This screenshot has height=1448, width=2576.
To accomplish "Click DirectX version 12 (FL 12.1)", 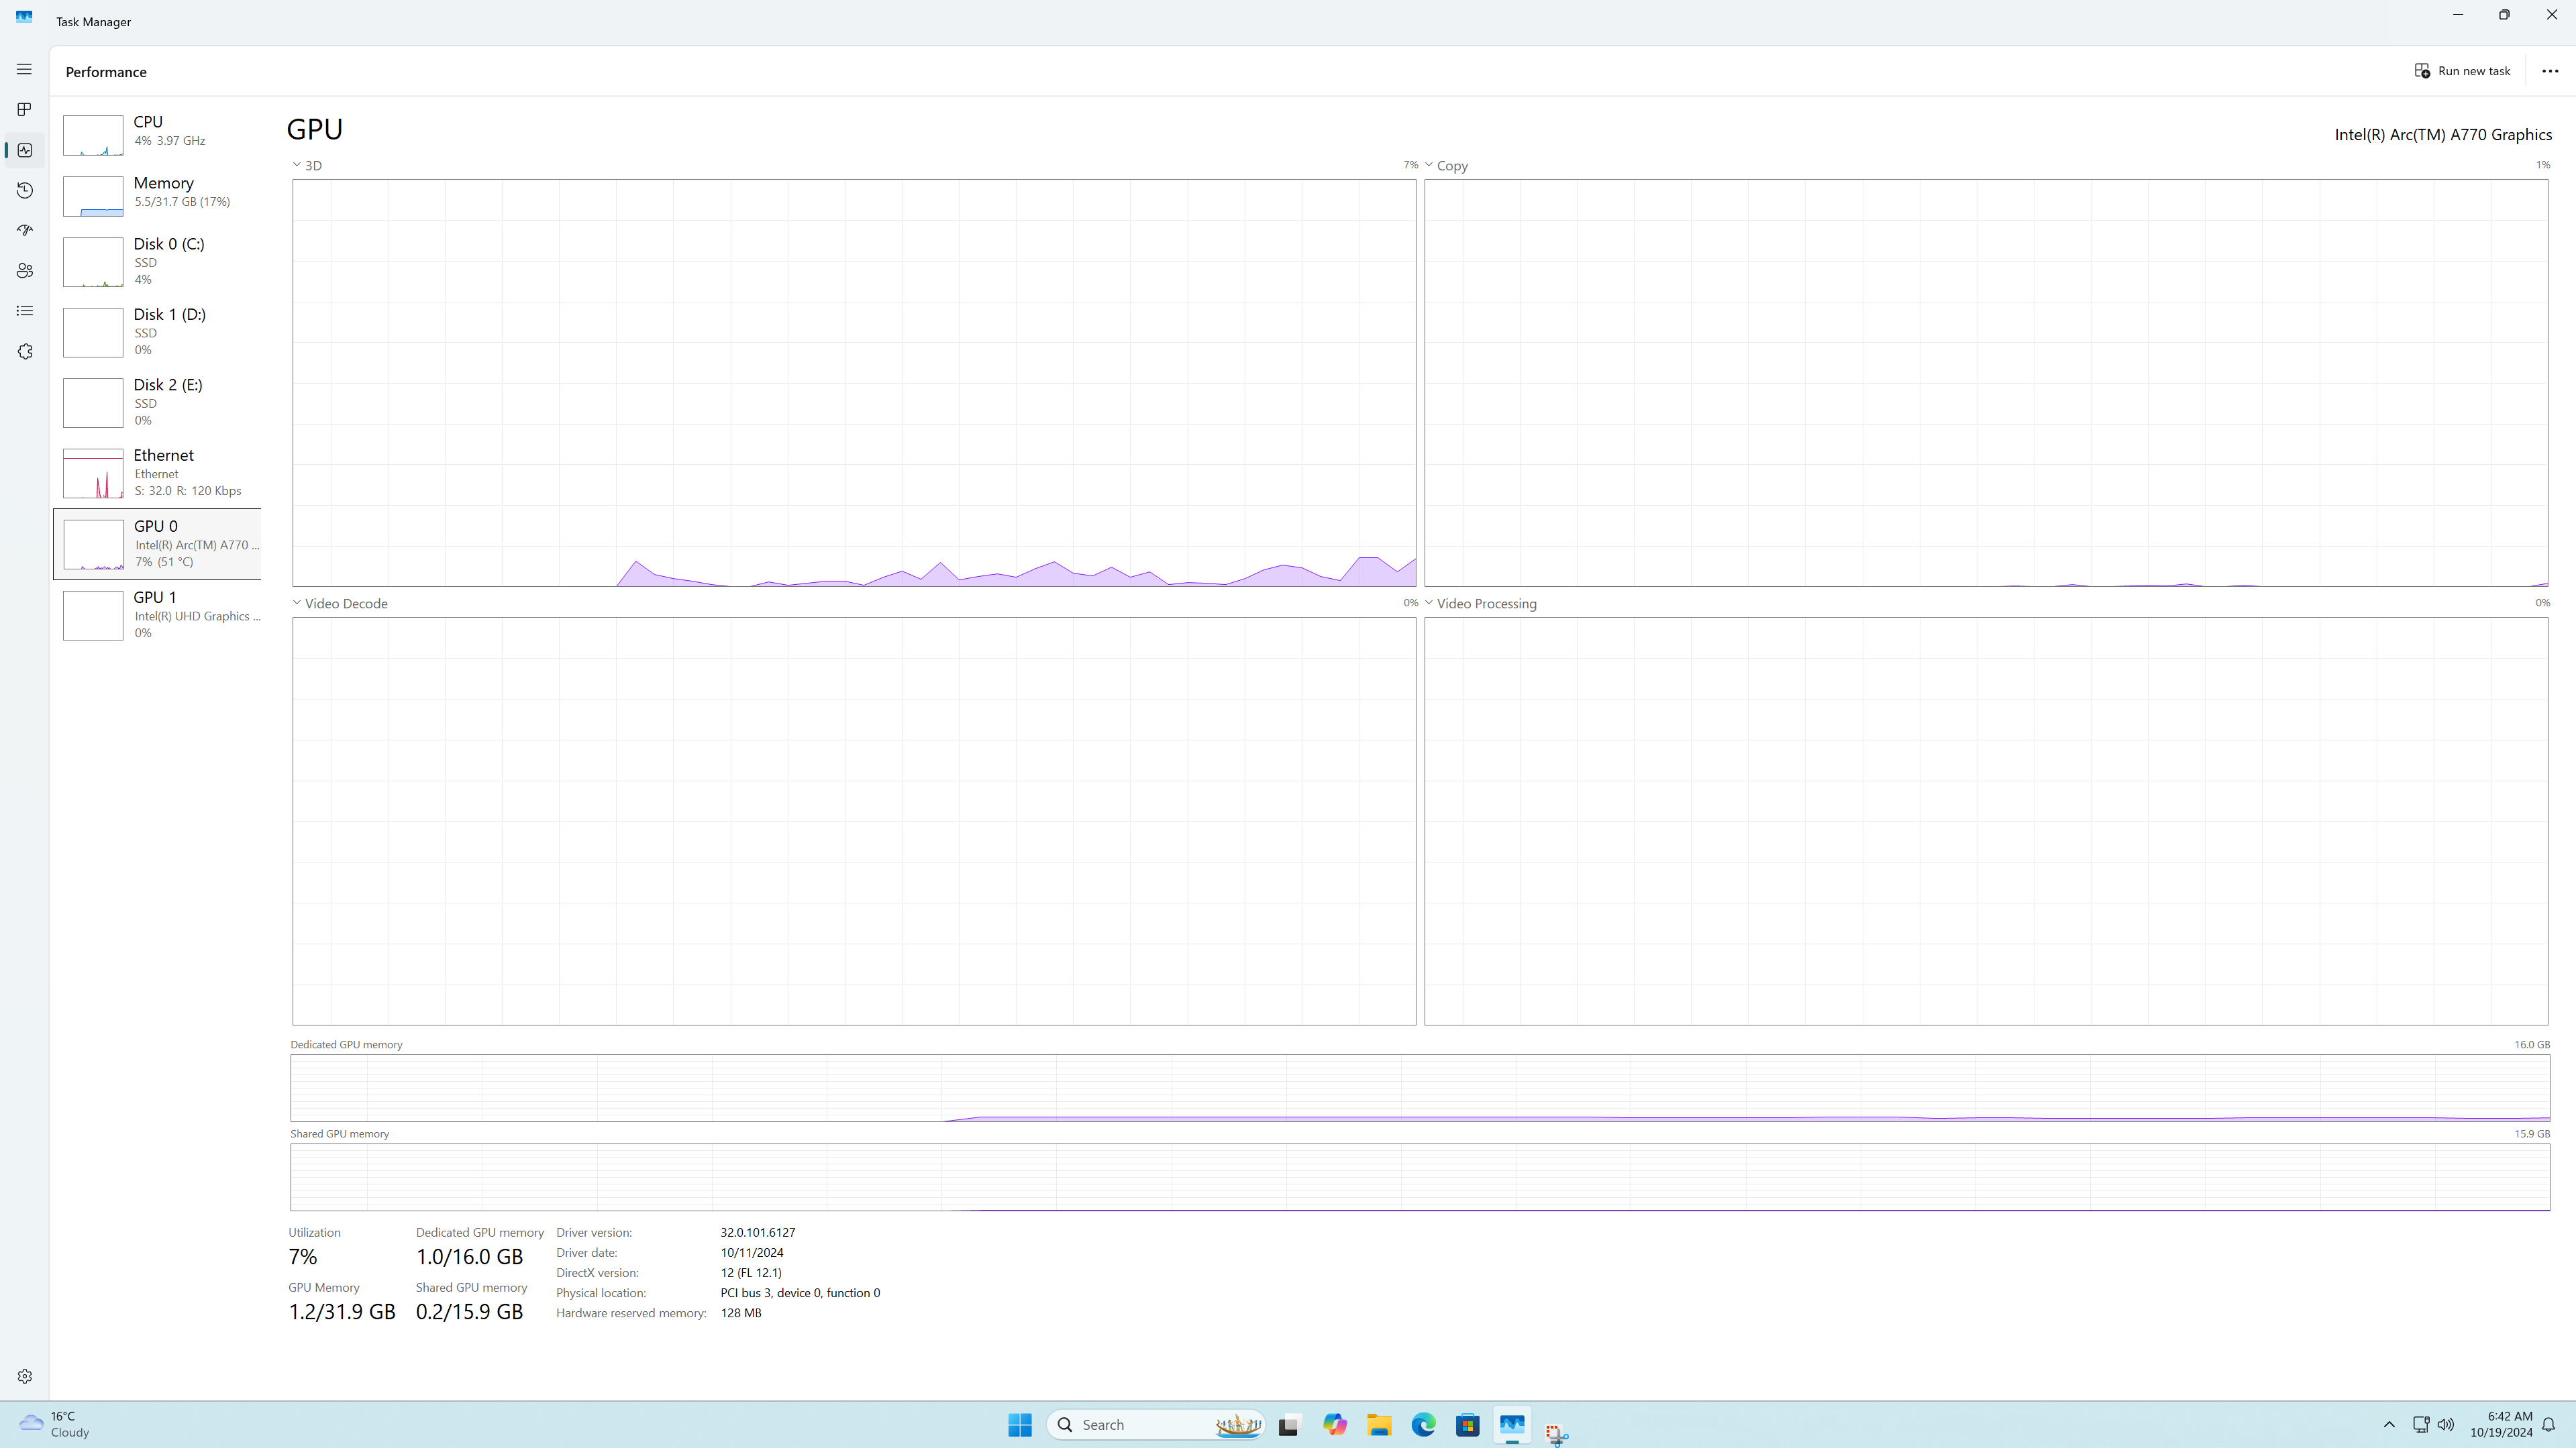I will click(751, 1272).
